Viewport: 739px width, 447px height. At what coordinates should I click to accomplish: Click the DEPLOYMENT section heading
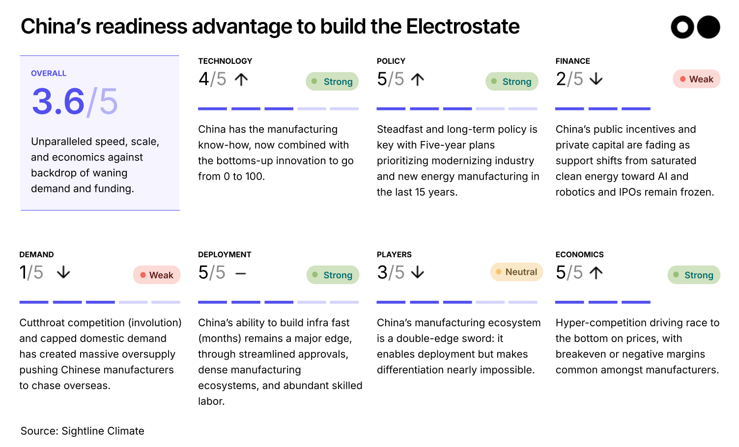coord(225,255)
